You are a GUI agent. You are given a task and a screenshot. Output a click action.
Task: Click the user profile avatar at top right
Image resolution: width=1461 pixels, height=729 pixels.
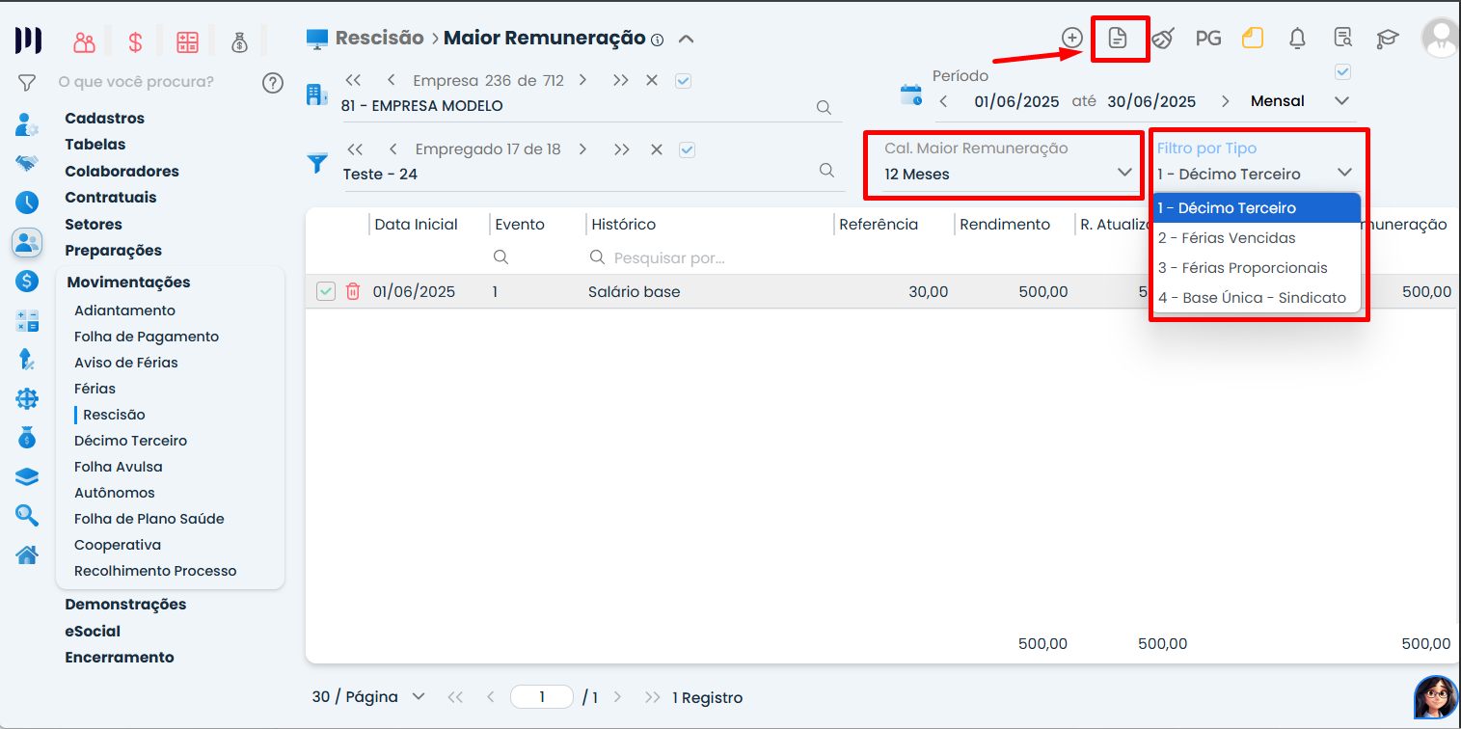click(x=1441, y=39)
